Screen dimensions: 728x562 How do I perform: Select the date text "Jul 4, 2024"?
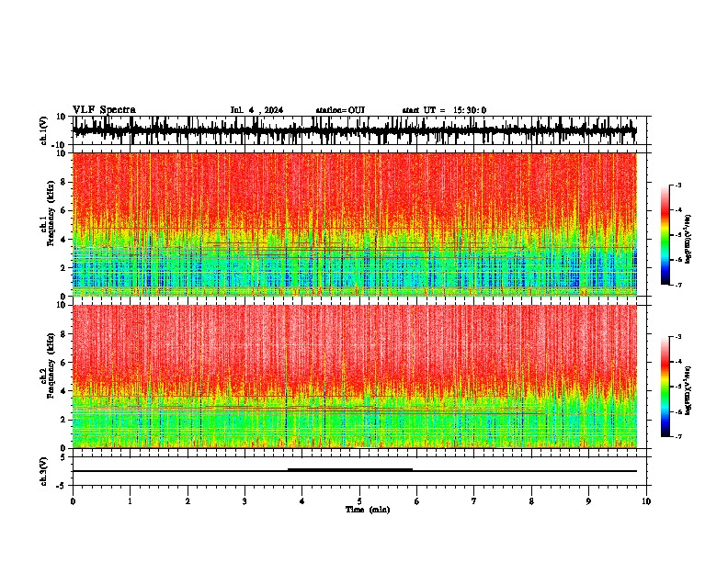pyautogui.click(x=256, y=110)
